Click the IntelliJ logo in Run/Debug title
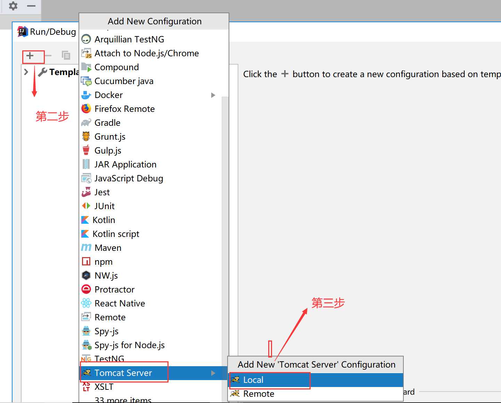 pos(23,32)
